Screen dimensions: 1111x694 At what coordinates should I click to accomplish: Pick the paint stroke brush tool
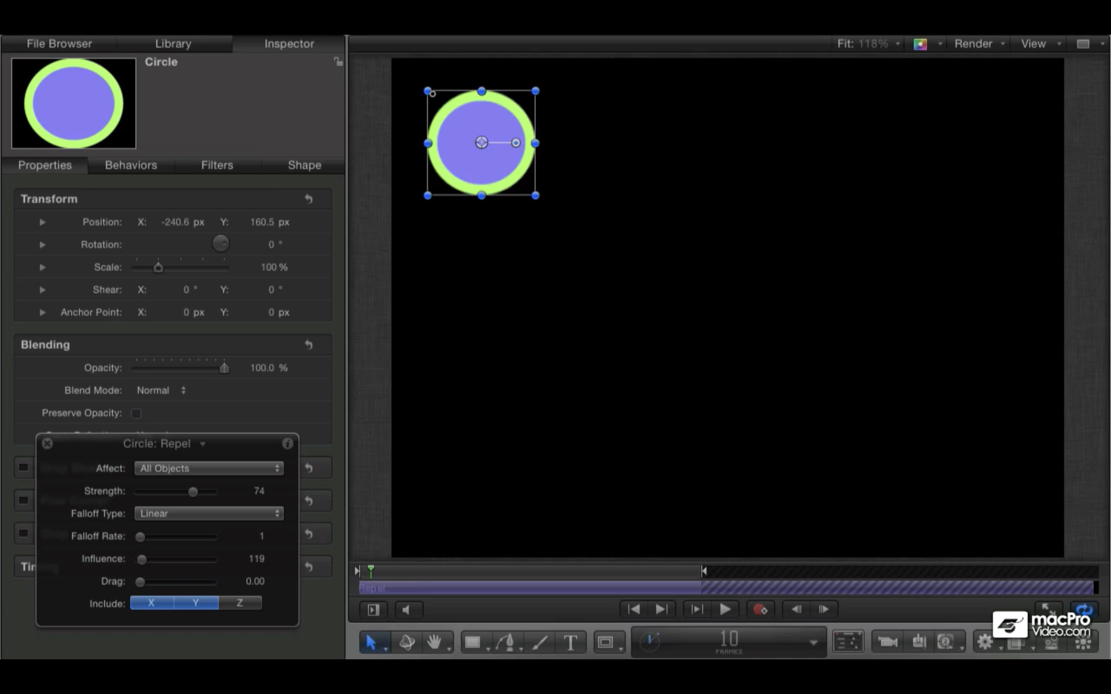541,642
